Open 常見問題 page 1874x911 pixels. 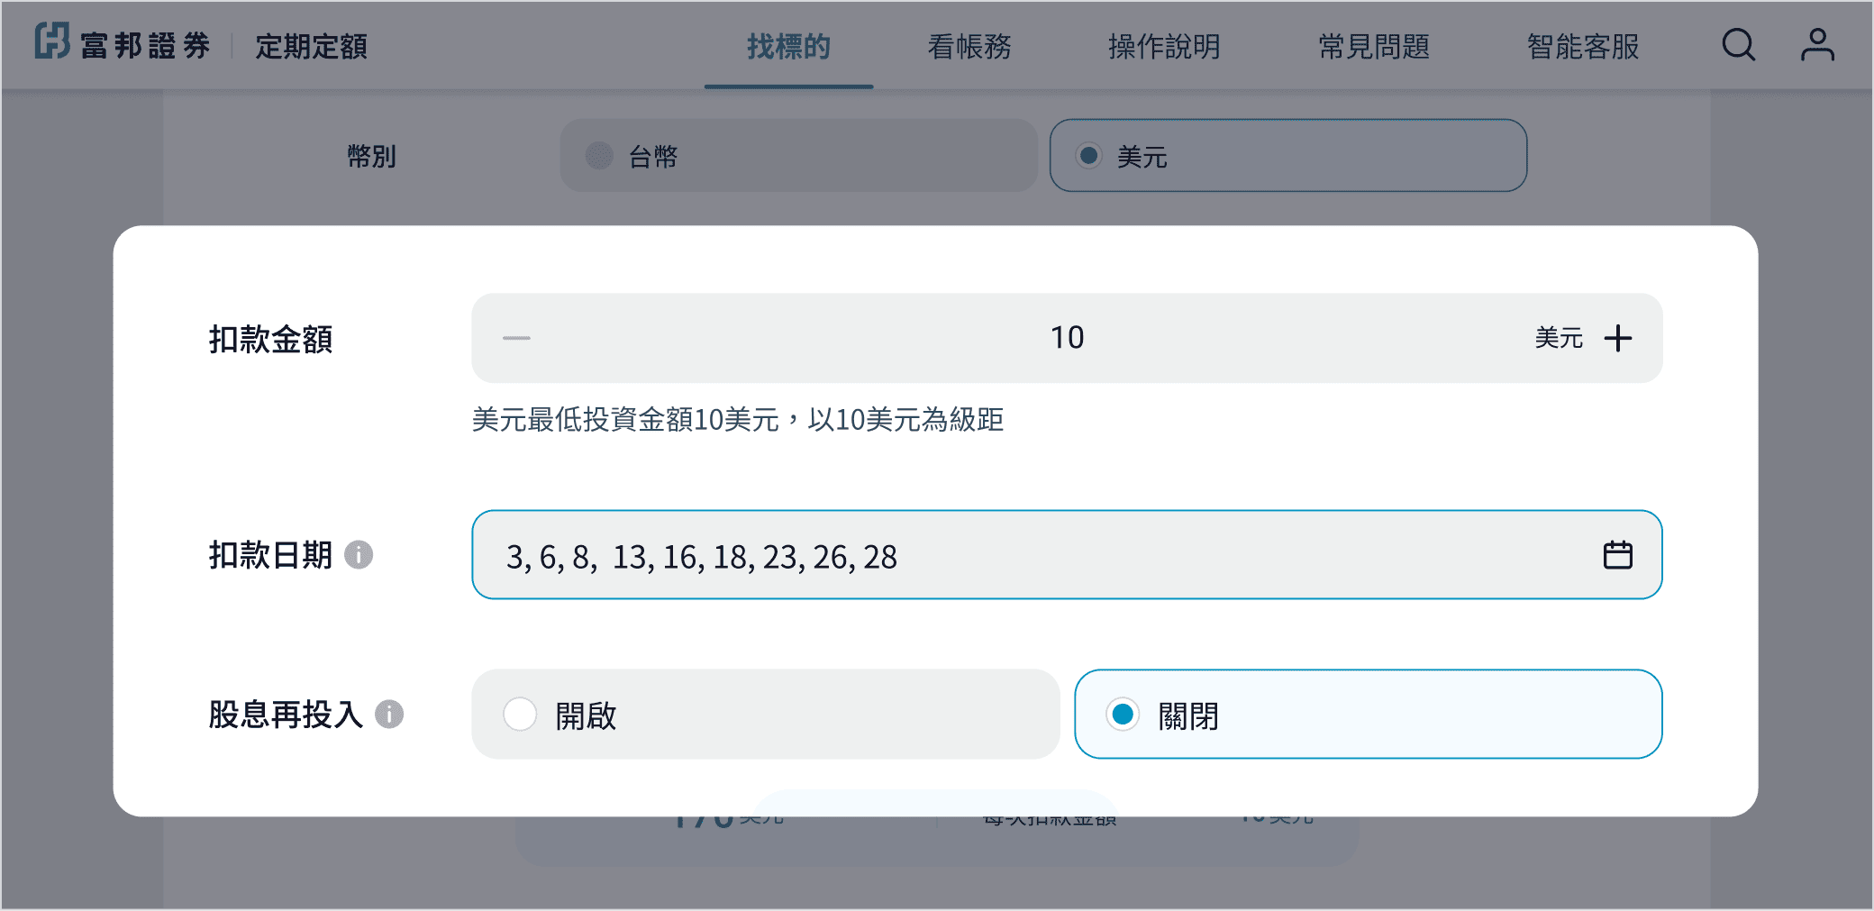click(x=1374, y=47)
